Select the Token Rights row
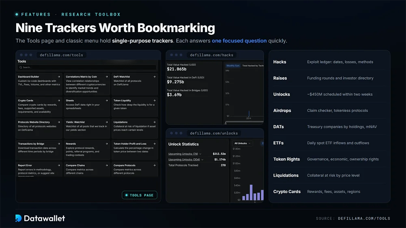Viewport: 406px width, 228px height. pos(329,159)
